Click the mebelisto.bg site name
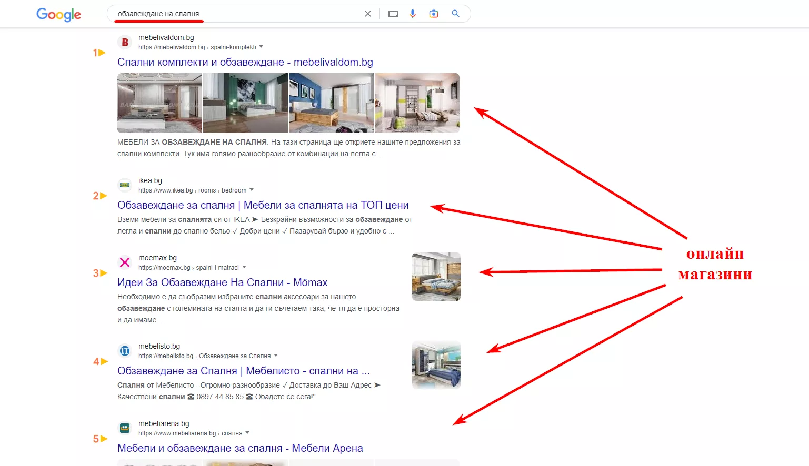This screenshot has height=466, width=809. click(x=159, y=346)
